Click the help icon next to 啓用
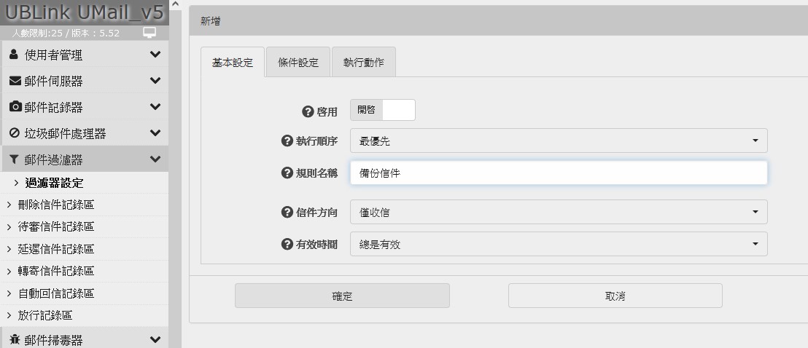Viewport: 808px width, 348px height. click(308, 111)
